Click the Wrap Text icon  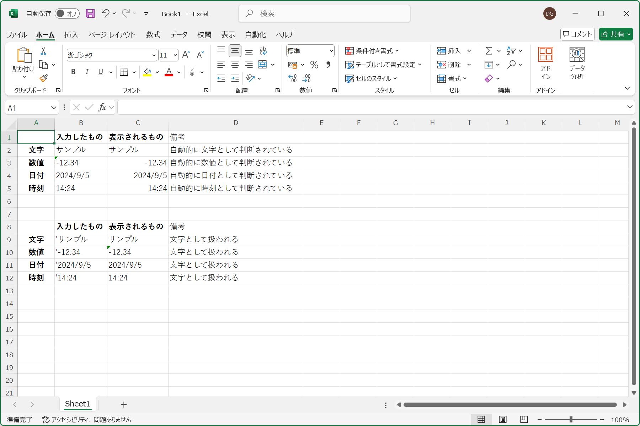(x=263, y=51)
